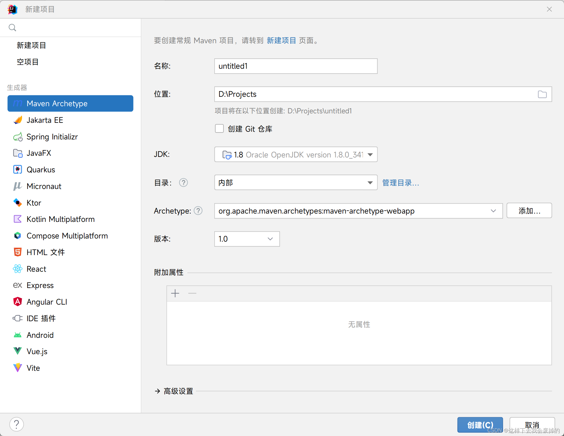The image size is (564, 436).
Task: Select the Vite generator
Action: (x=33, y=368)
